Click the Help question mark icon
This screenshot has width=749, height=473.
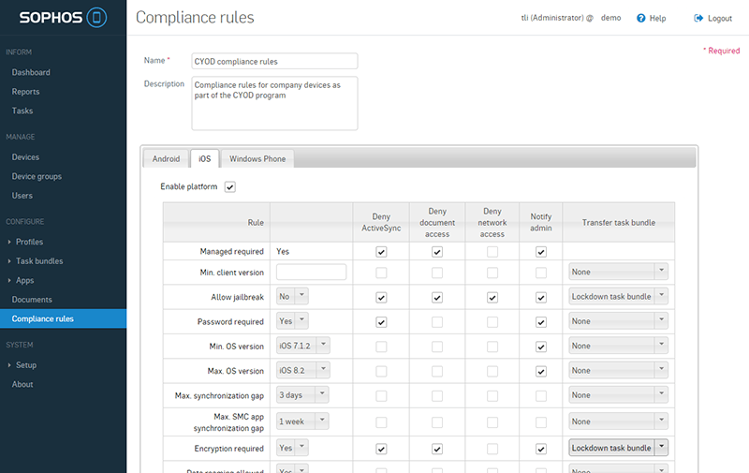(641, 19)
